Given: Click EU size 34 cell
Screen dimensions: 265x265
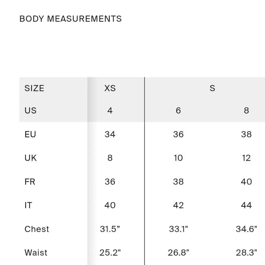Looking at the screenshot, I should [x=110, y=134].
